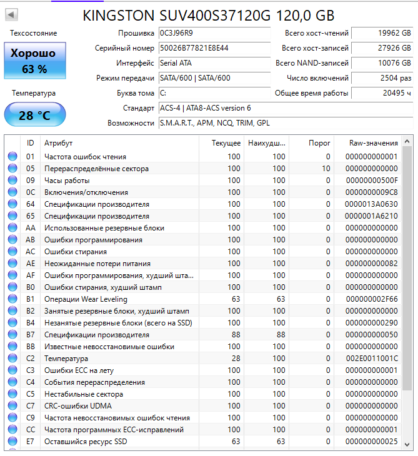The height and width of the screenshot is (456, 418).
Task: Select raw value 0000001A6210
Action: coord(371,216)
